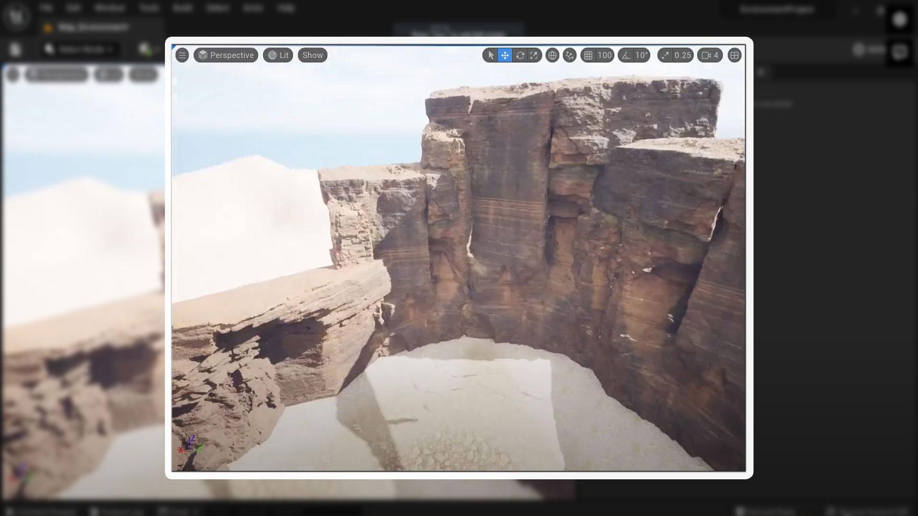Open the Lit view mode dropdown
Screen dimensions: 918x516
(x=277, y=55)
